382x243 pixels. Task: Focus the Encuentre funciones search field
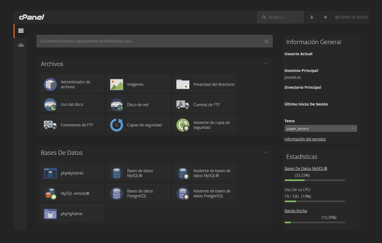point(154,41)
